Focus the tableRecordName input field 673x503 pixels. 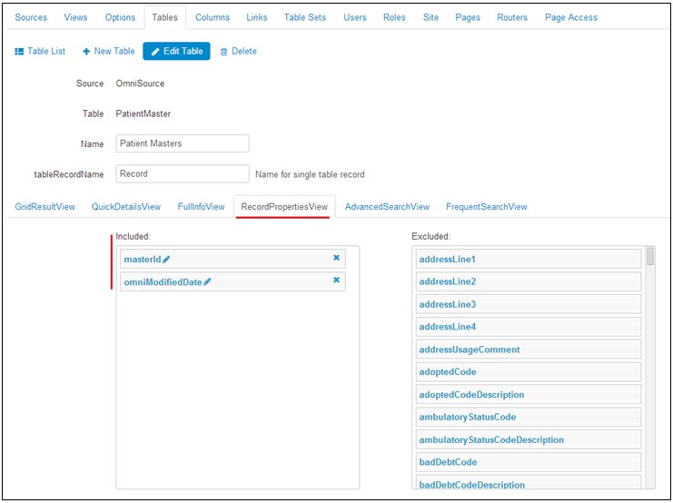182,173
